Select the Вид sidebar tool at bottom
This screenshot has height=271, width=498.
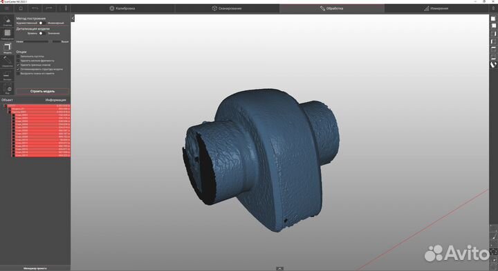coord(8,89)
